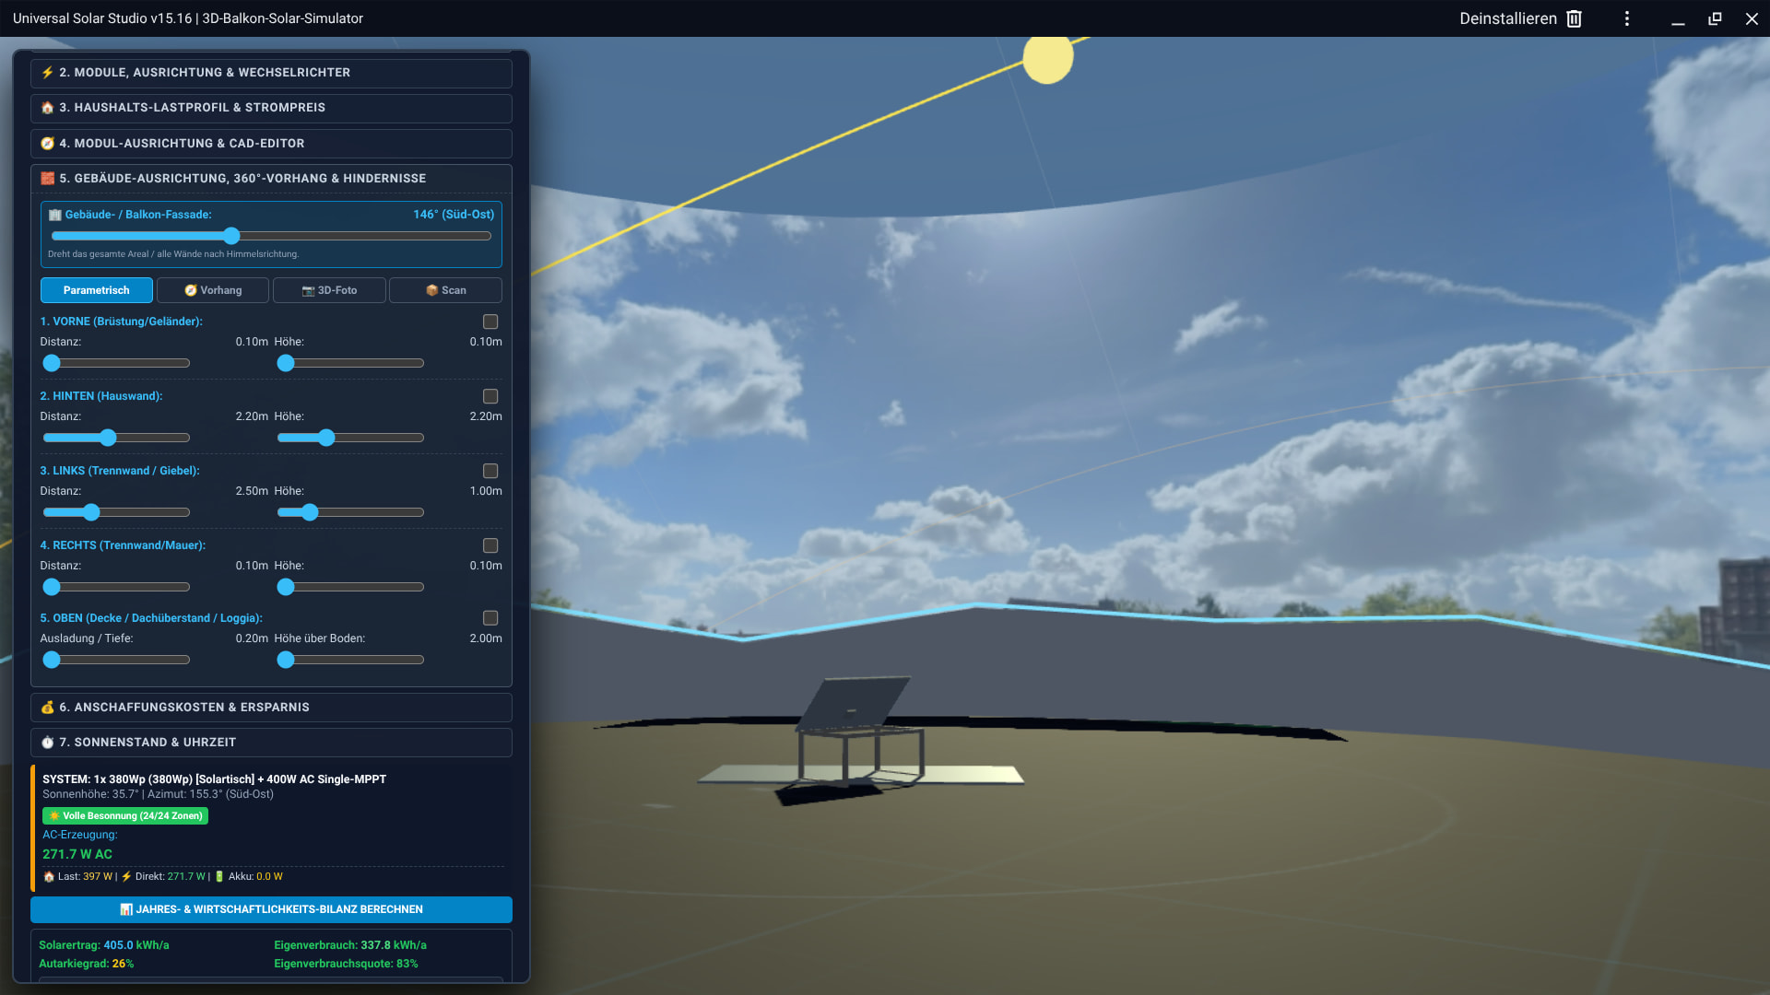1770x995 pixels.
Task: Click the Deinstallieren trash can icon
Action: coord(1574,18)
